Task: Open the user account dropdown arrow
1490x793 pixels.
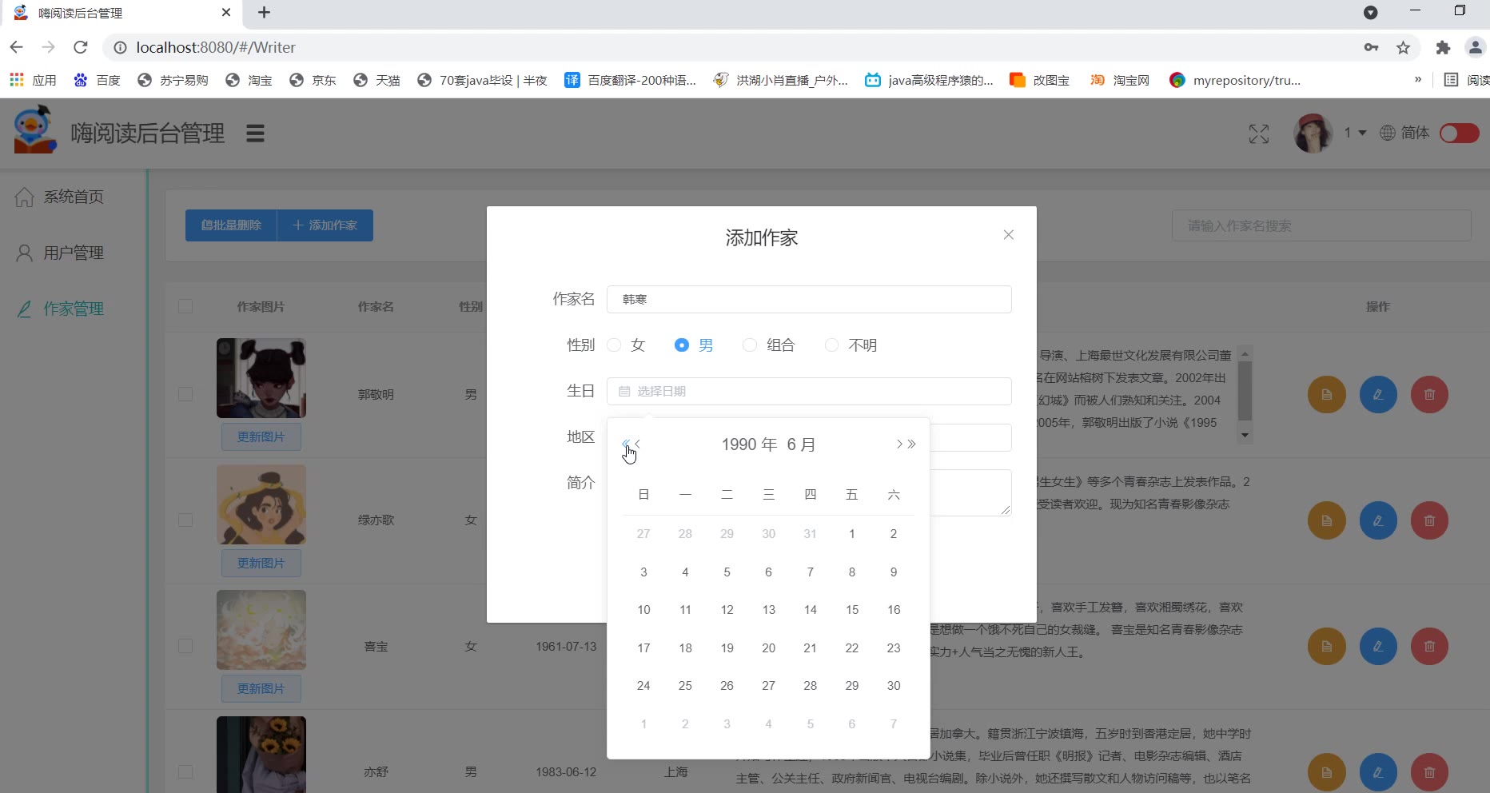Action: coord(1362,133)
